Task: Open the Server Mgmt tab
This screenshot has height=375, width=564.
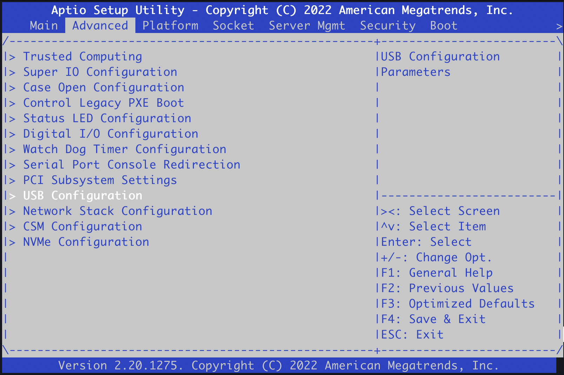Action: coord(307,26)
